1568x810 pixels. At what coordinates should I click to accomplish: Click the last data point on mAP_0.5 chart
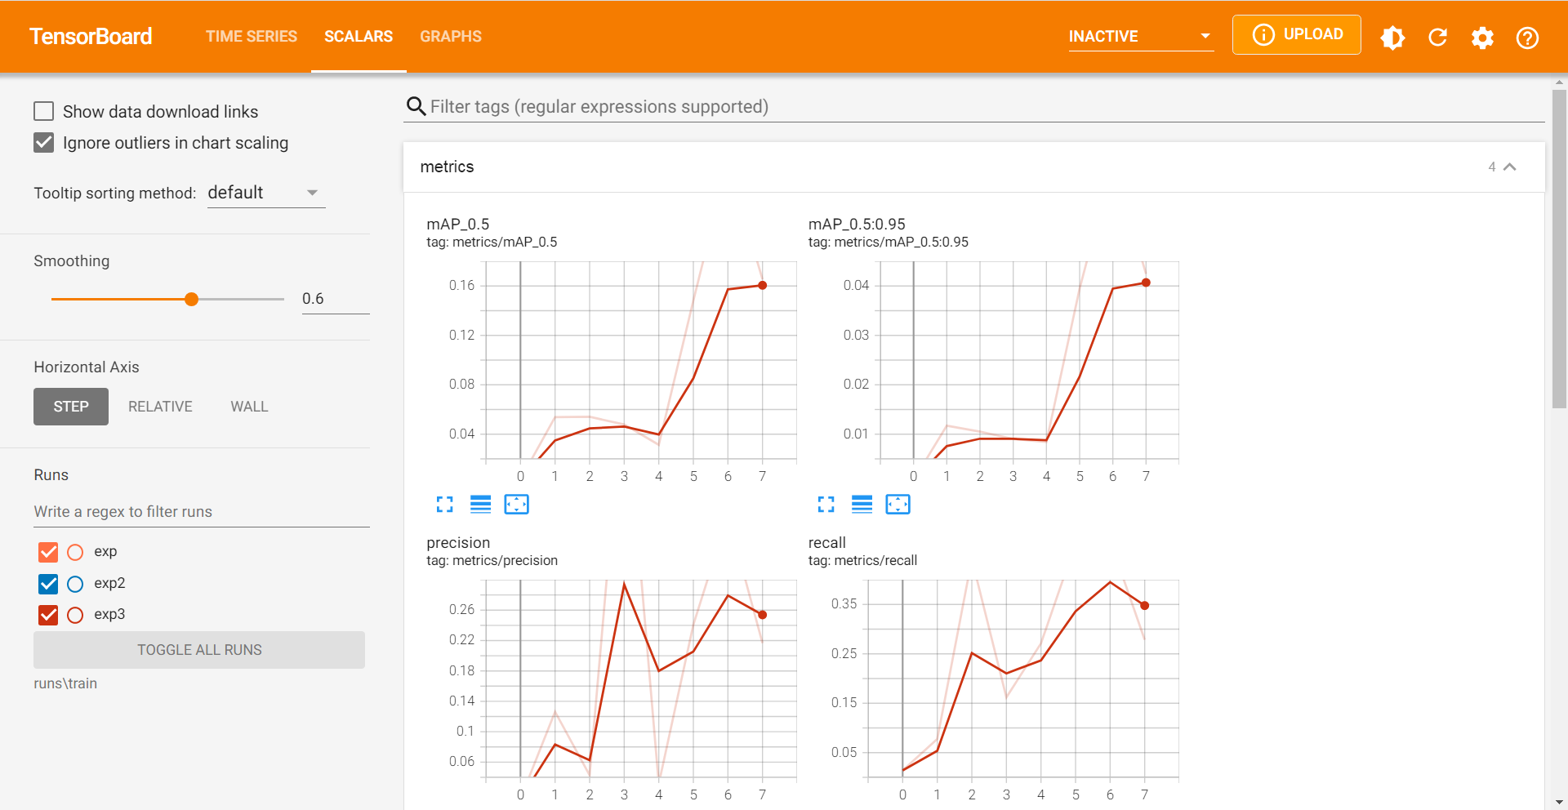coord(762,286)
